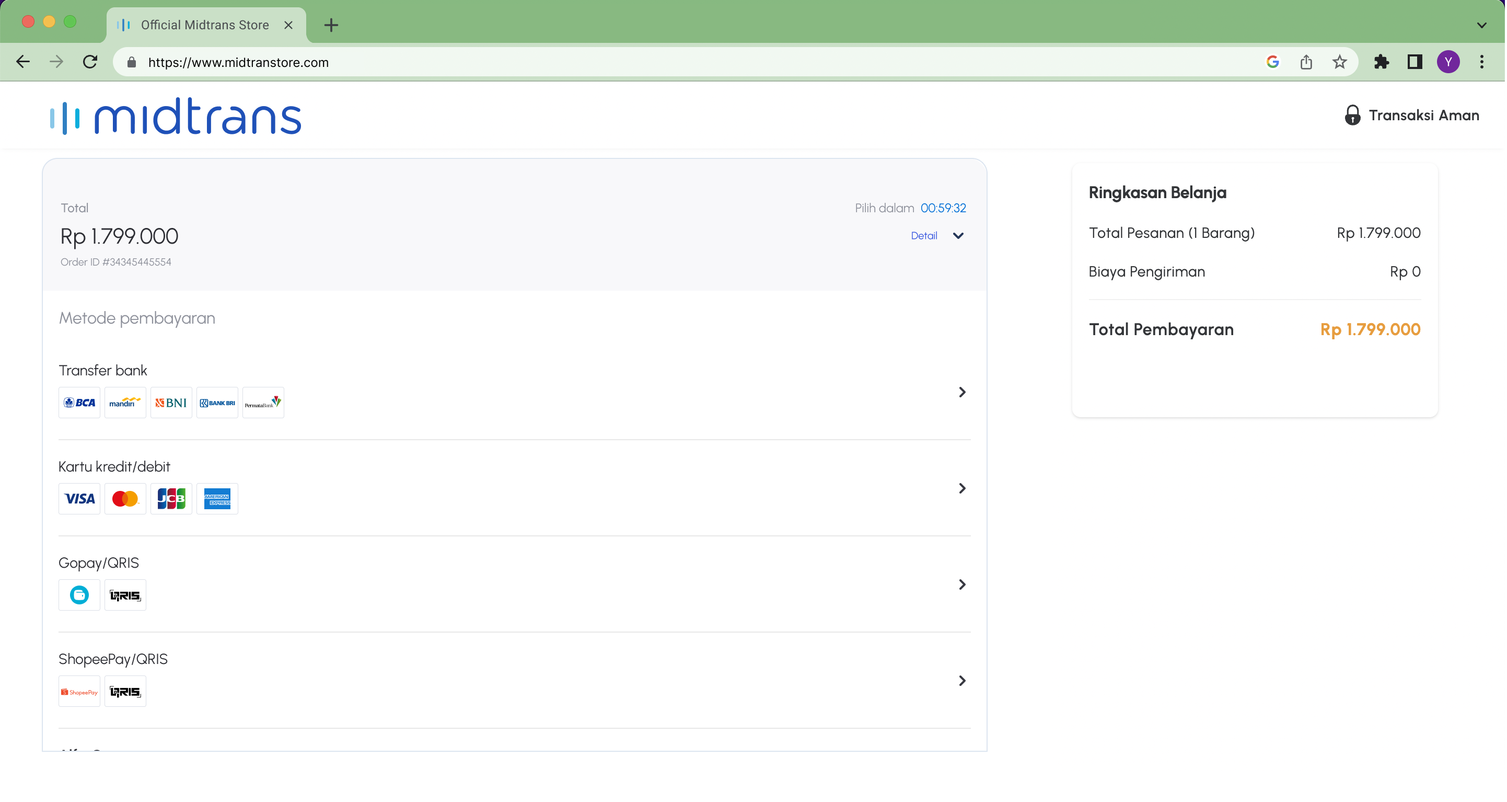The height and width of the screenshot is (802, 1507).
Task: Click the BCA bank logo
Action: (x=79, y=403)
